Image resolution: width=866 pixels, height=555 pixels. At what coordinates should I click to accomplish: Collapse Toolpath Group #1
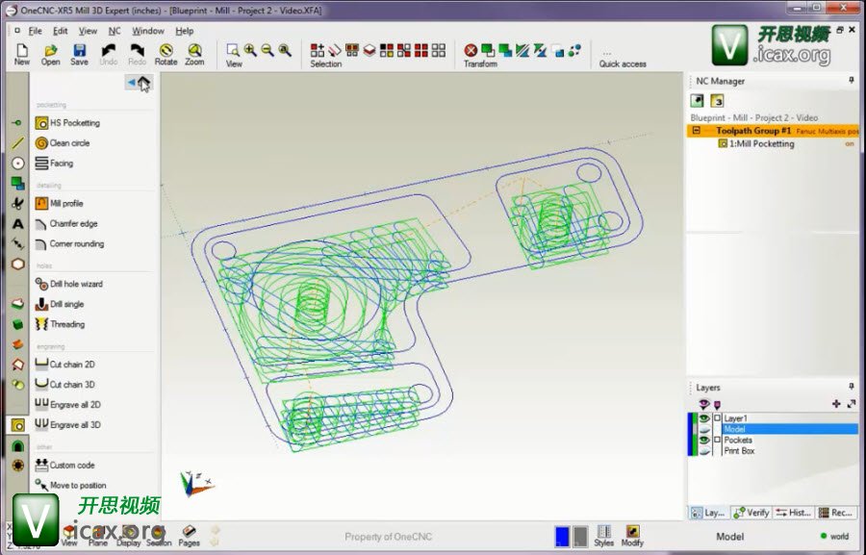pyautogui.click(x=697, y=131)
